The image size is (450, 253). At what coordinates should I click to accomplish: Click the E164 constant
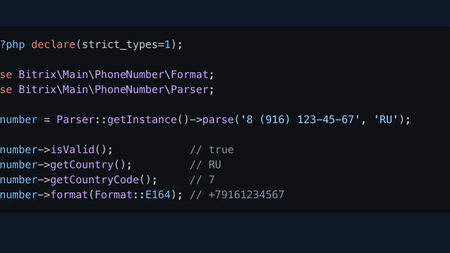[158, 195]
